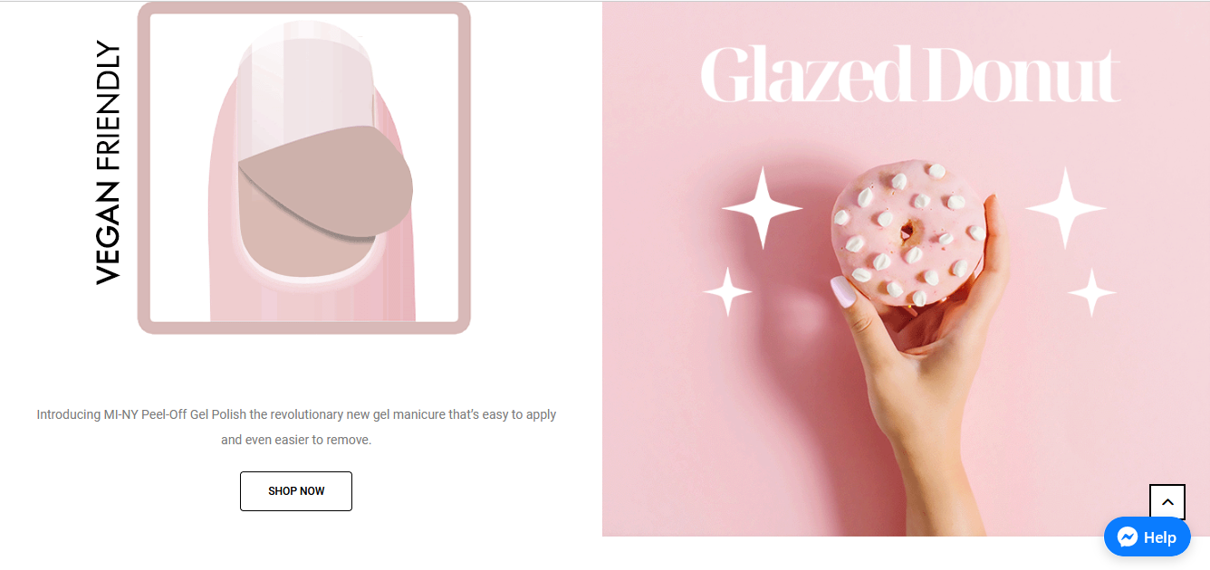Click the scroll-to-top chevron arrow
Viewport: 1210px width, 570px height.
click(x=1167, y=502)
